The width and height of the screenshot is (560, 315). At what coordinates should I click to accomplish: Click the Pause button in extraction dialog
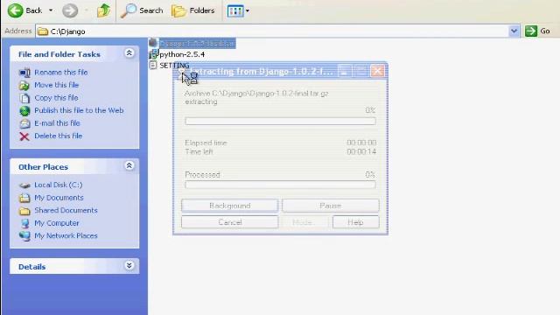tap(331, 206)
